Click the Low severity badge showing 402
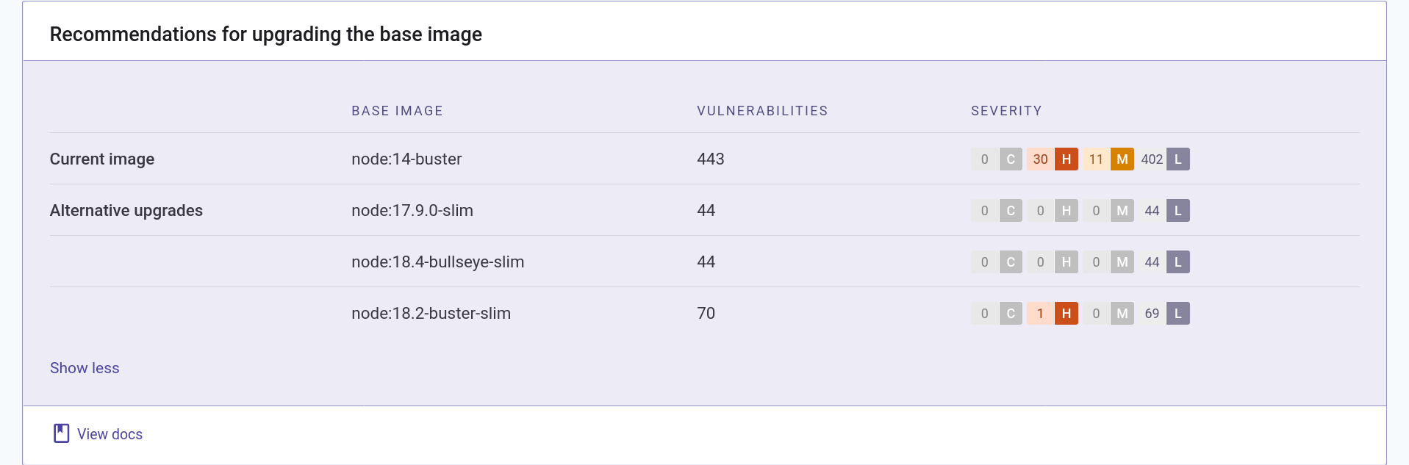The width and height of the screenshot is (1409, 465). coord(1177,159)
